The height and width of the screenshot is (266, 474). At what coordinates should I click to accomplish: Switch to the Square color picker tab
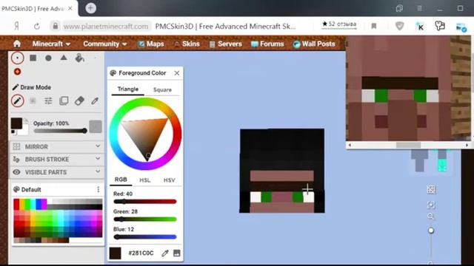[162, 89]
